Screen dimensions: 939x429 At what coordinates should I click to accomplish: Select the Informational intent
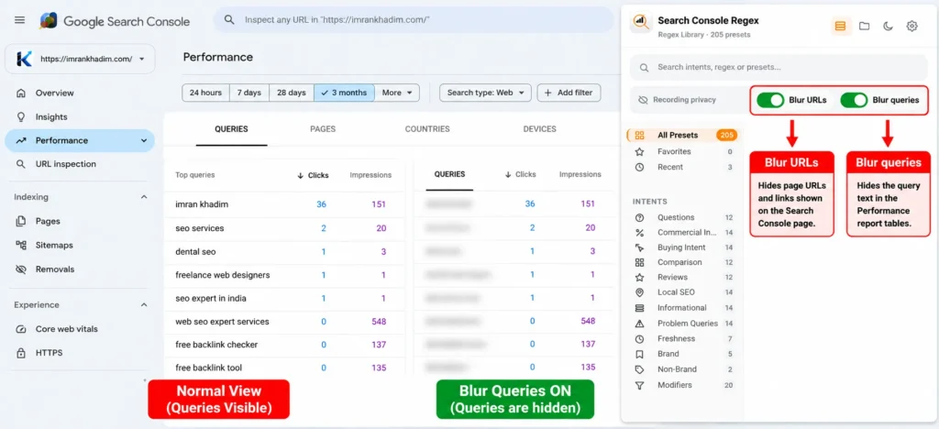(x=682, y=308)
